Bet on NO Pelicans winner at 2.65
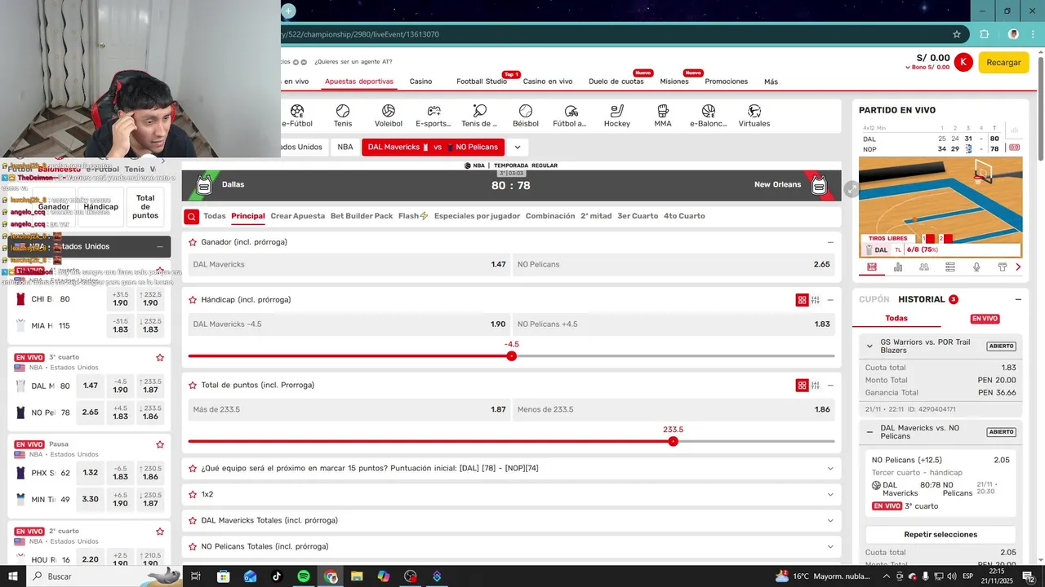Image resolution: width=1045 pixels, height=587 pixels. [x=674, y=265]
